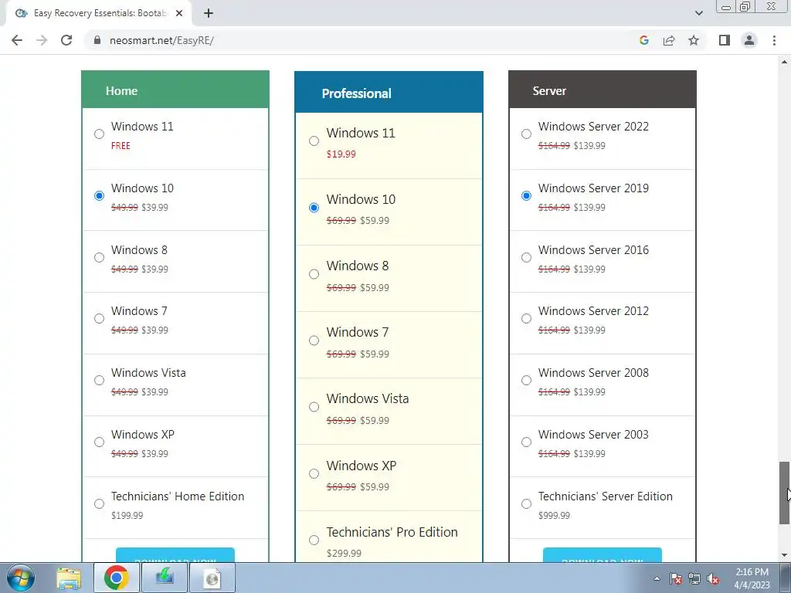This screenshot has width=791, height=593.
Task: Click the Show desktop strip
Action: tap(786, 578)
